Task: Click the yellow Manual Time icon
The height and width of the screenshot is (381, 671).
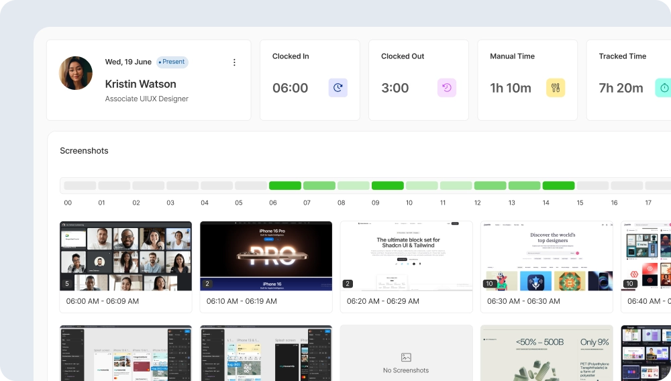Action: click(x=556, y=88)
